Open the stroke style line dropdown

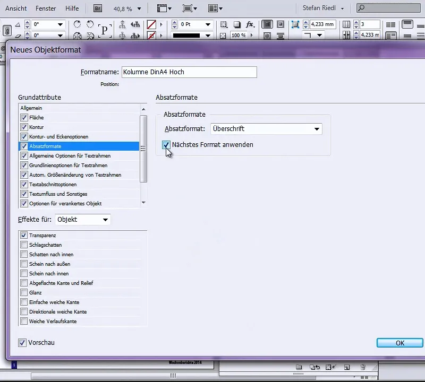click(208, 36)
